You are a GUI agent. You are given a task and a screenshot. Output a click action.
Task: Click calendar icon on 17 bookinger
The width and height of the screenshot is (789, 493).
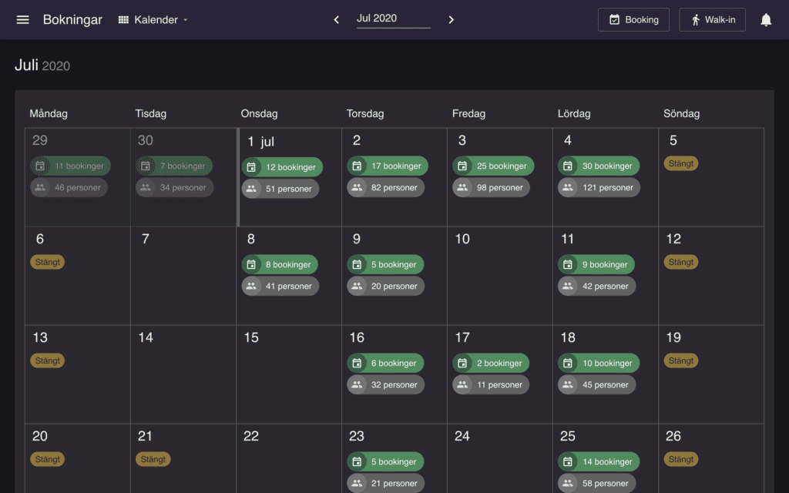[x=357, y=166]
